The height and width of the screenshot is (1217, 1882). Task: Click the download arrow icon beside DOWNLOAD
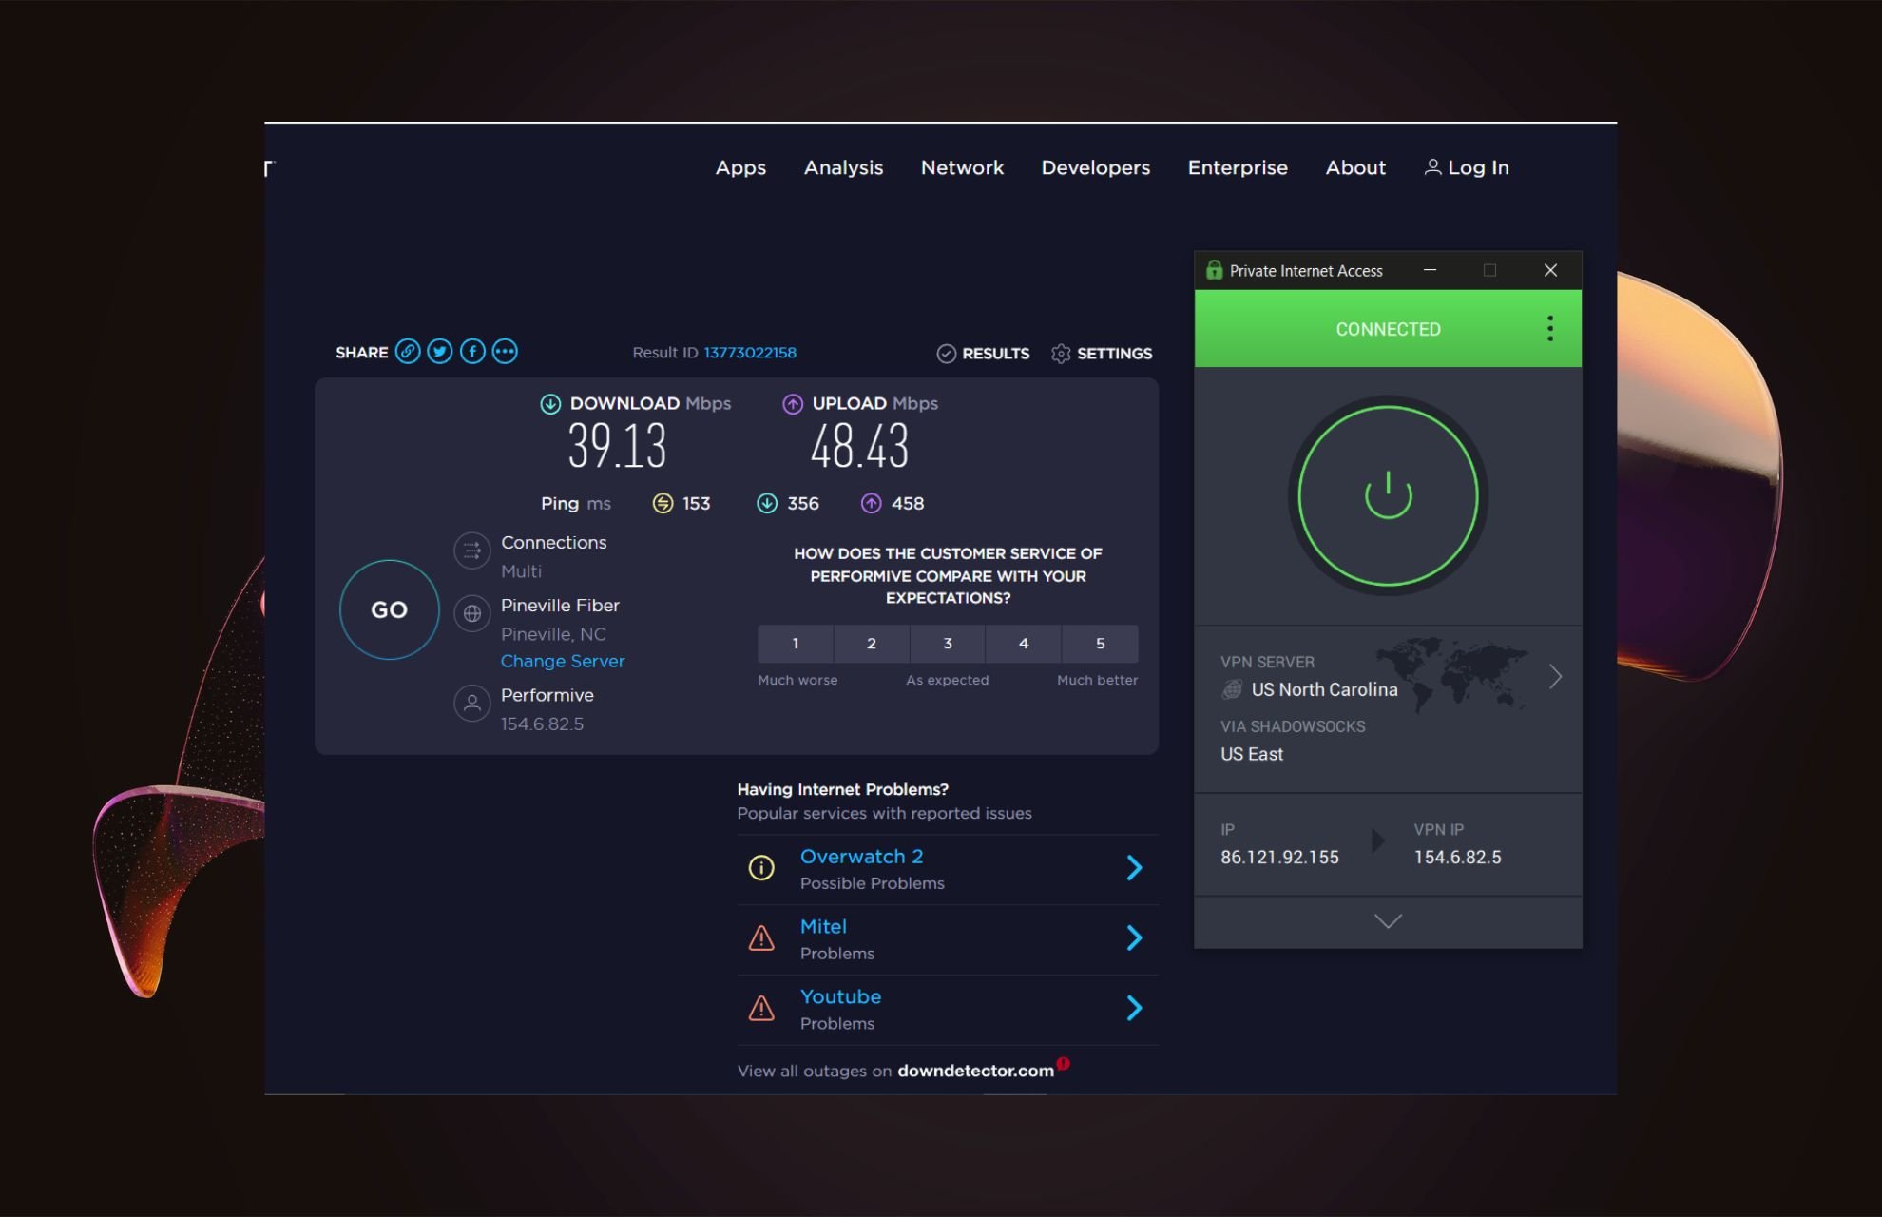[x=550, y=404]
